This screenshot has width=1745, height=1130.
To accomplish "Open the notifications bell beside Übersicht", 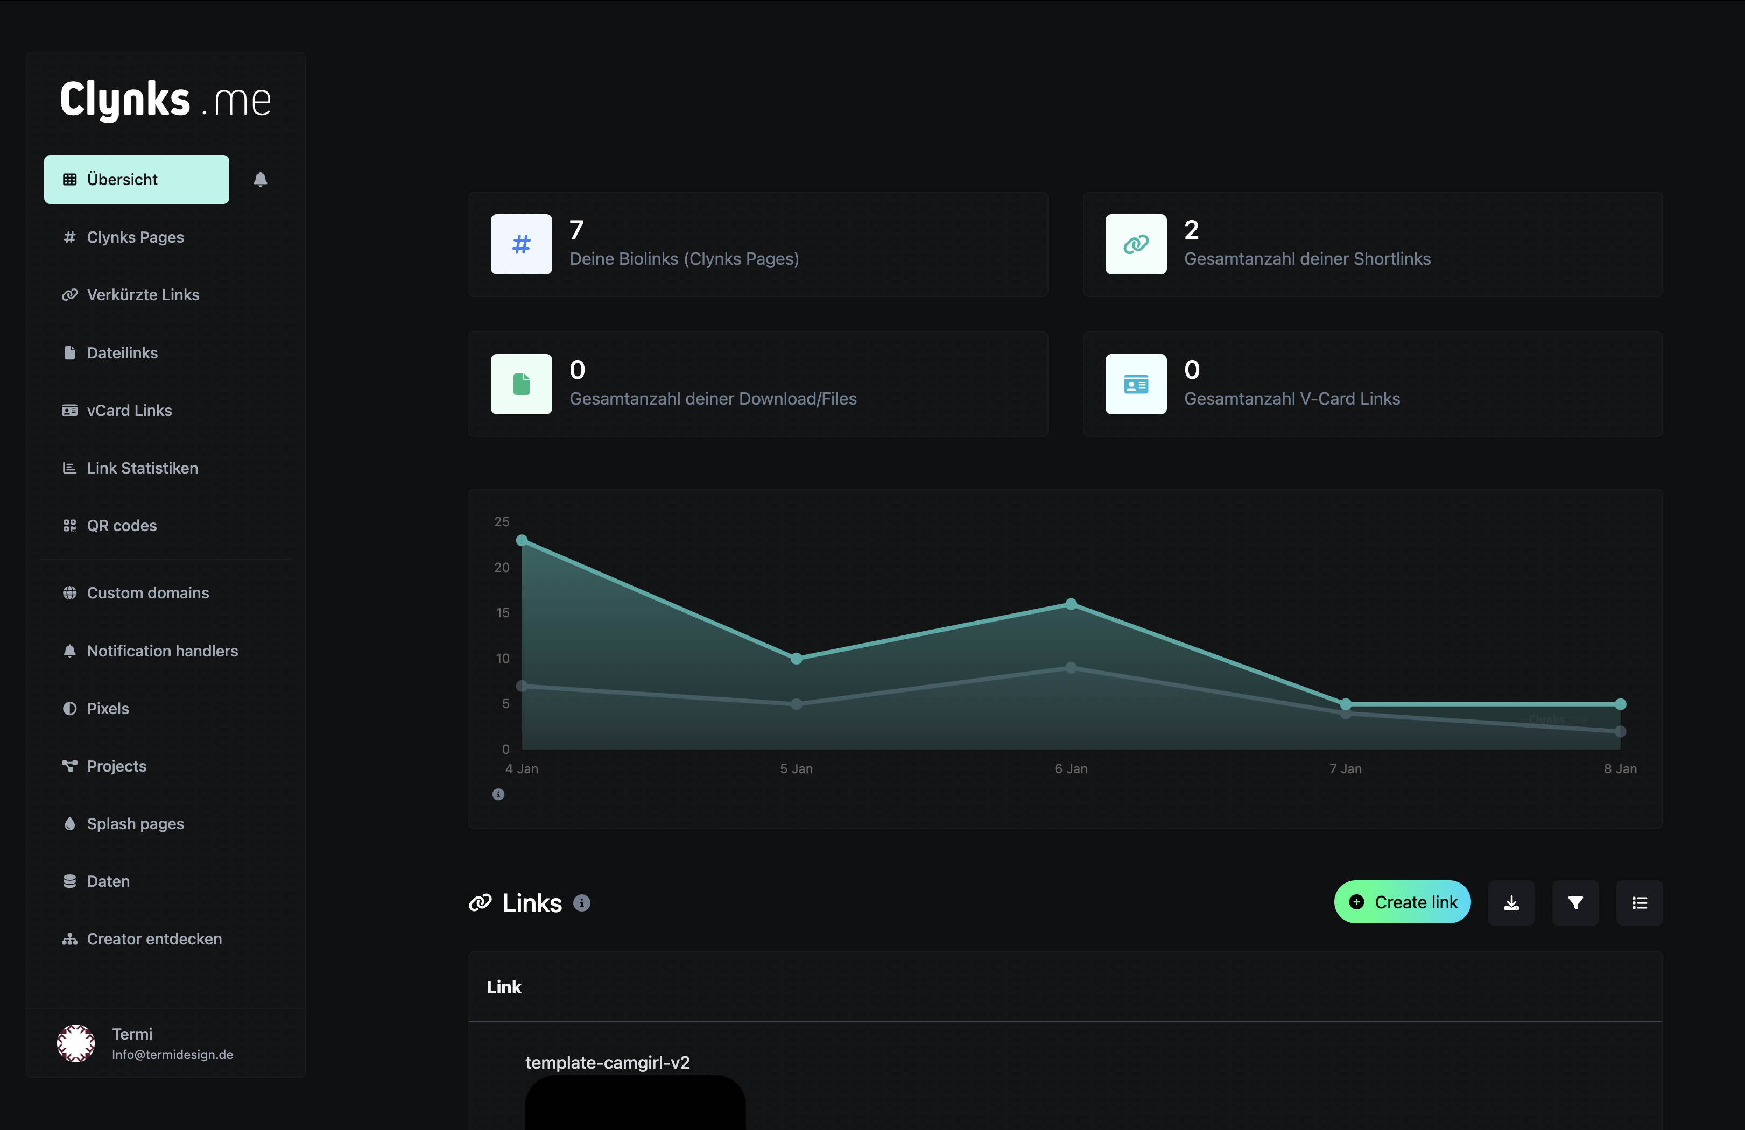I will pyautogui.click(x=261, y=179).
